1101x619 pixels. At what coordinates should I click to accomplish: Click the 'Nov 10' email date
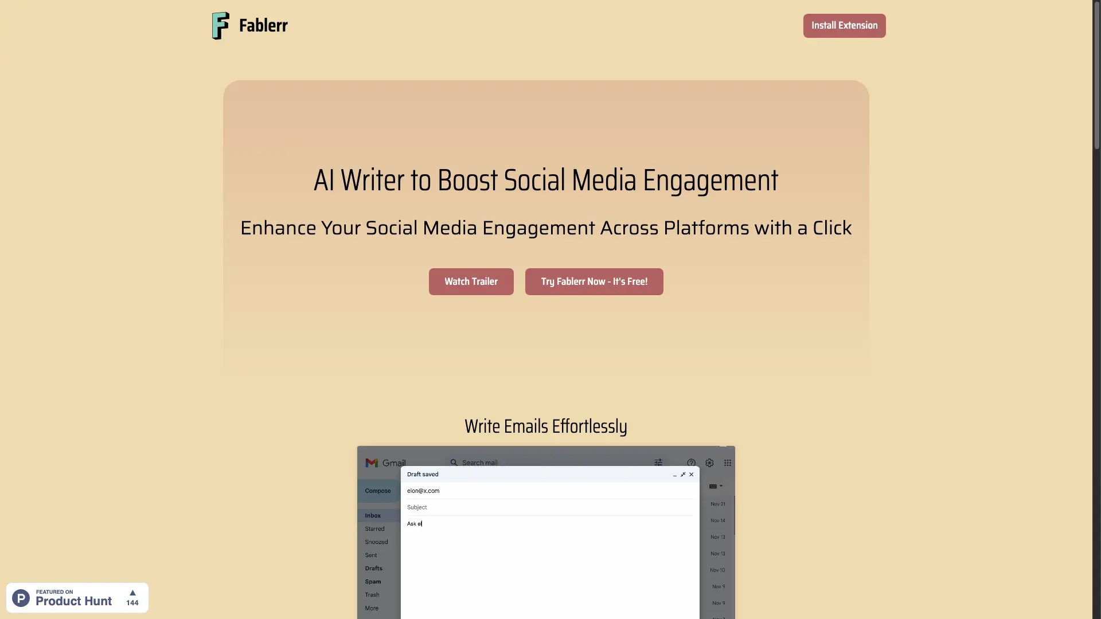(x=717, y=570)
